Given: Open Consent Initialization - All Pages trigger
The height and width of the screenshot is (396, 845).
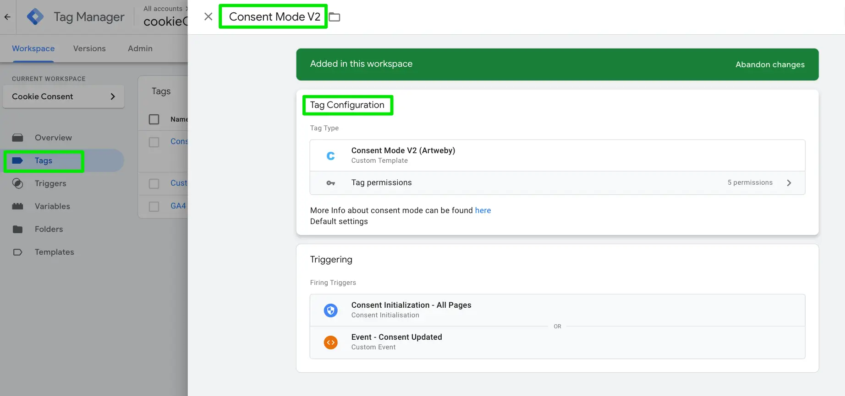Looking at the screenshot, I should (x=557, y=310).
